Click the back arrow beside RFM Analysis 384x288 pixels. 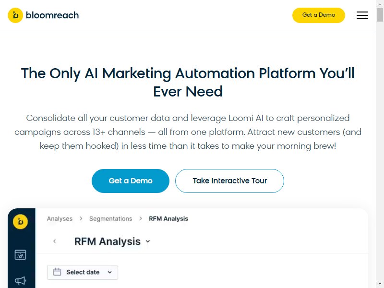coord(55,241)
